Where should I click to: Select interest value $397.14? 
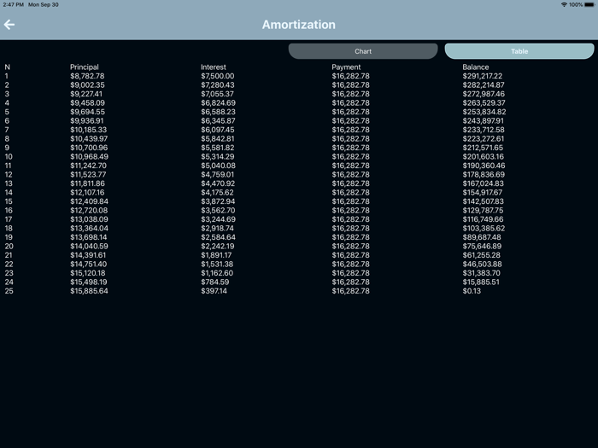[214, 291]
